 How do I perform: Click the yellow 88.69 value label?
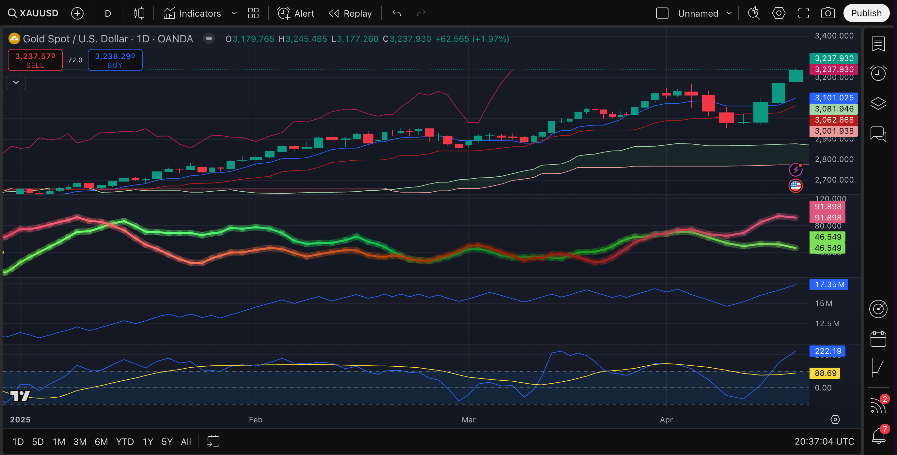pos(825,373)
